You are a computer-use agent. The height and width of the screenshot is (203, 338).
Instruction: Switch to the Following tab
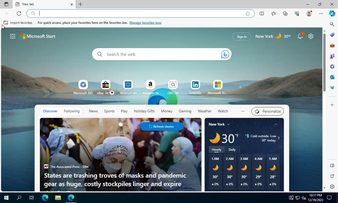(72, 111)
